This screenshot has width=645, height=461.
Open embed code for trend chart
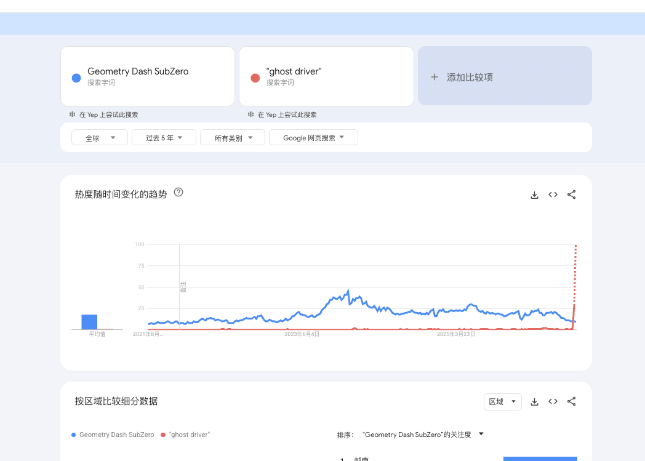553,194
